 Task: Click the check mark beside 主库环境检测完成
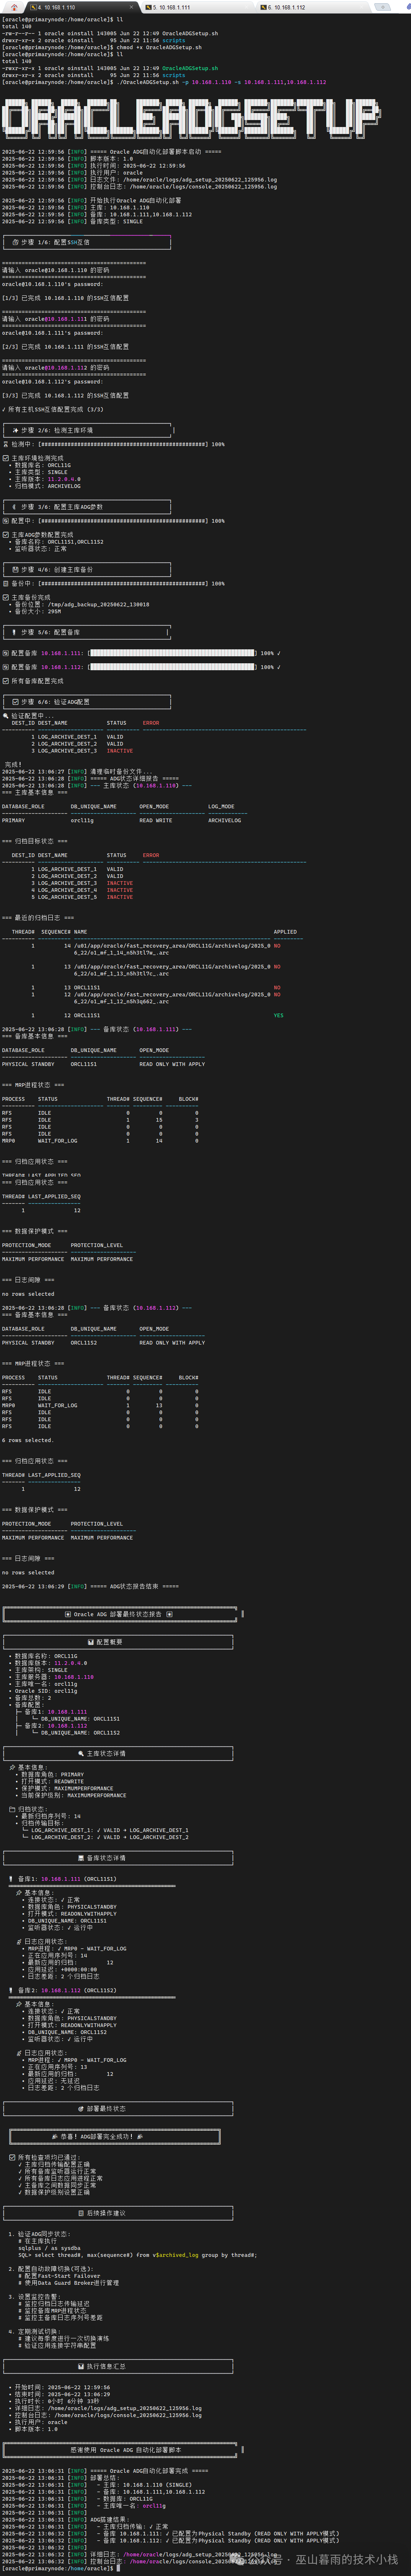coord(5,458)
